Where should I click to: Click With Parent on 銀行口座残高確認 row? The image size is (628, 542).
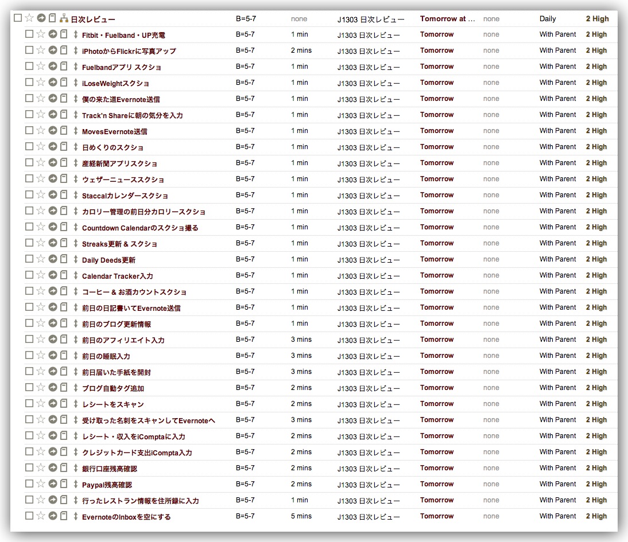[x=557, y=468]
